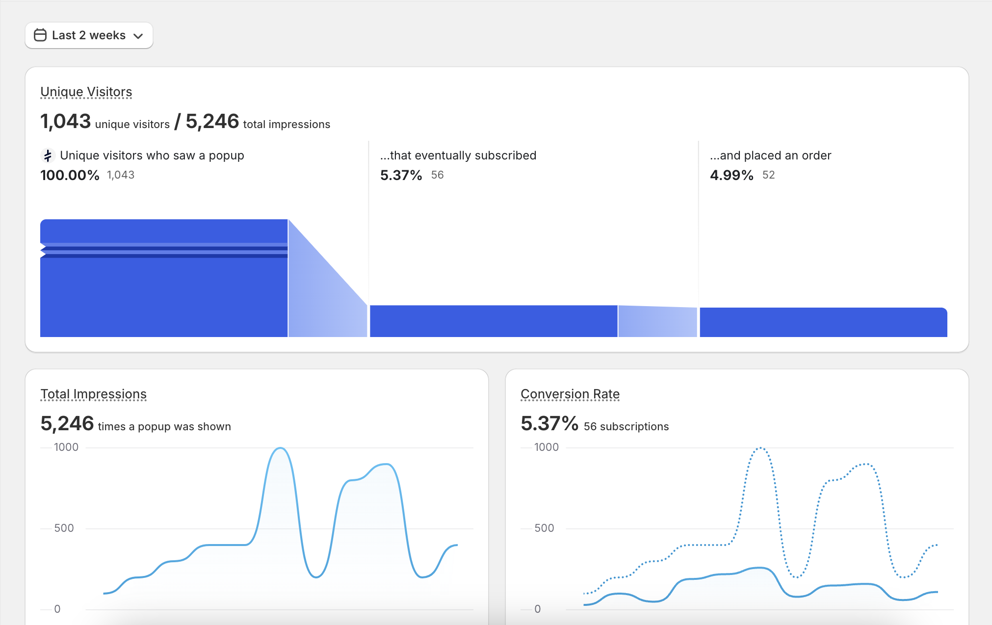Click the 4.99% order rate value
This screenshot has height=625, width=992.
731,175
